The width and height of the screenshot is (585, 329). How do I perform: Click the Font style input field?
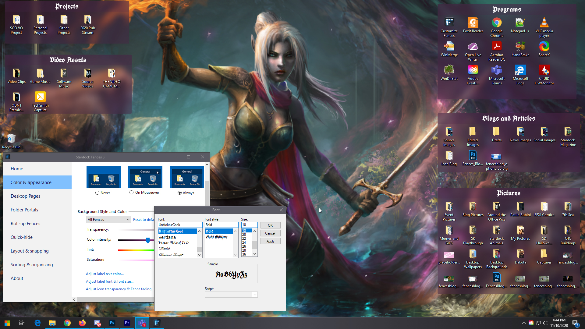(222, 225)
